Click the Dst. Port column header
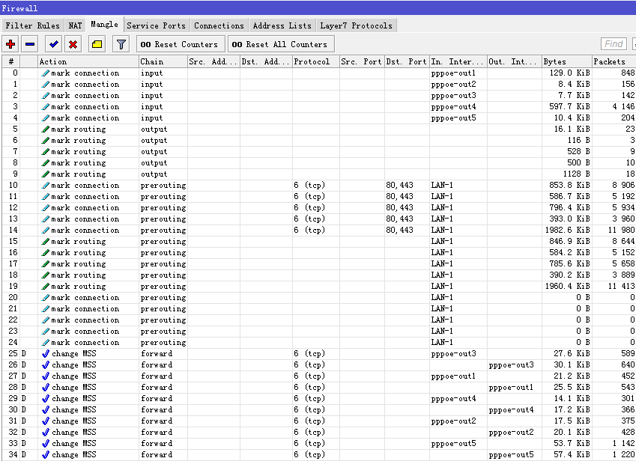This screenshot has height=461, width=636. pyautogui.click(x=408, y=61)
